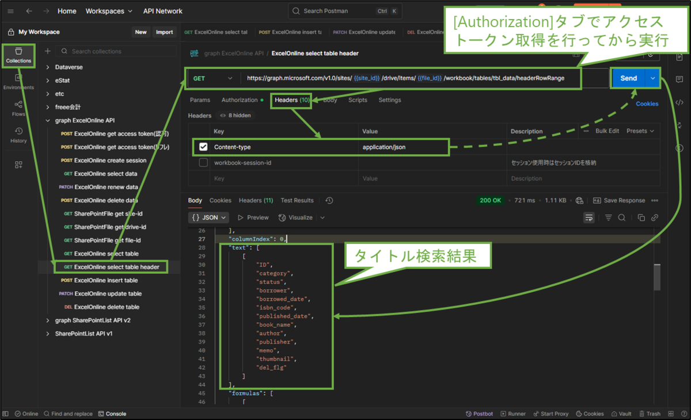Open the response more options ellipsis

[x=655, y=201]
